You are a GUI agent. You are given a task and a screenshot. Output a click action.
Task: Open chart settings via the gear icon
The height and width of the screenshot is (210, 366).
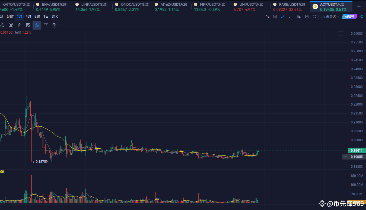click(x=307, y=16)
